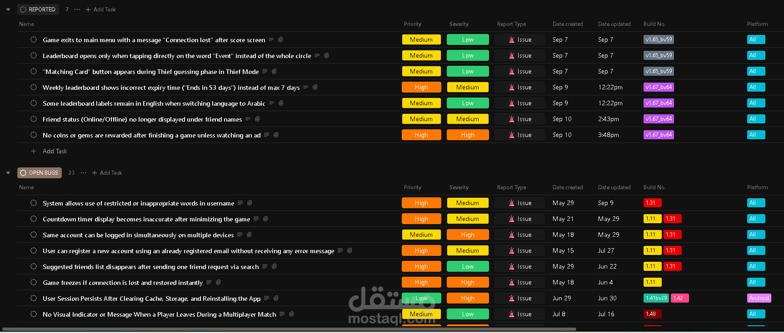Screen dimensions: 784x333
Task: Click description icon on 'Some leaderboard labels remain' task
Action: (x=271, y=103)
